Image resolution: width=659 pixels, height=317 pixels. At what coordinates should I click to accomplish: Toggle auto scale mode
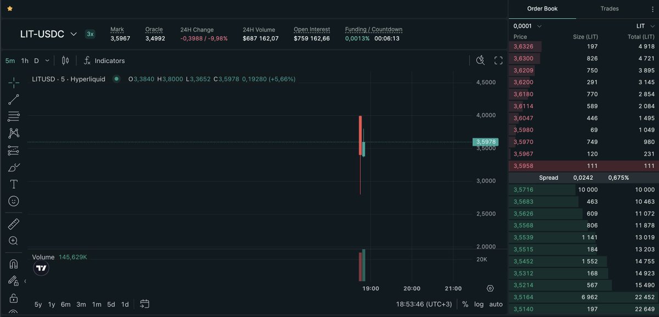[495, 304]
